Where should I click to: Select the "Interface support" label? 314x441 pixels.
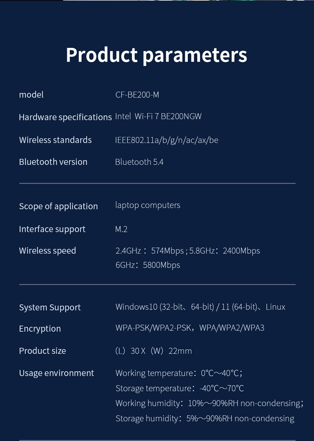[52, 229]
